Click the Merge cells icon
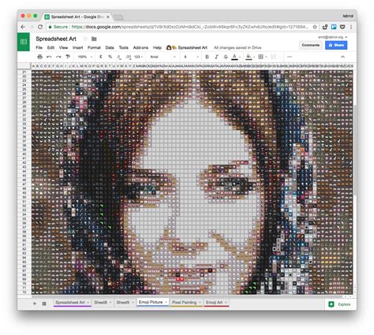Viewport: 374px width, 335px height. click(274, 57)
